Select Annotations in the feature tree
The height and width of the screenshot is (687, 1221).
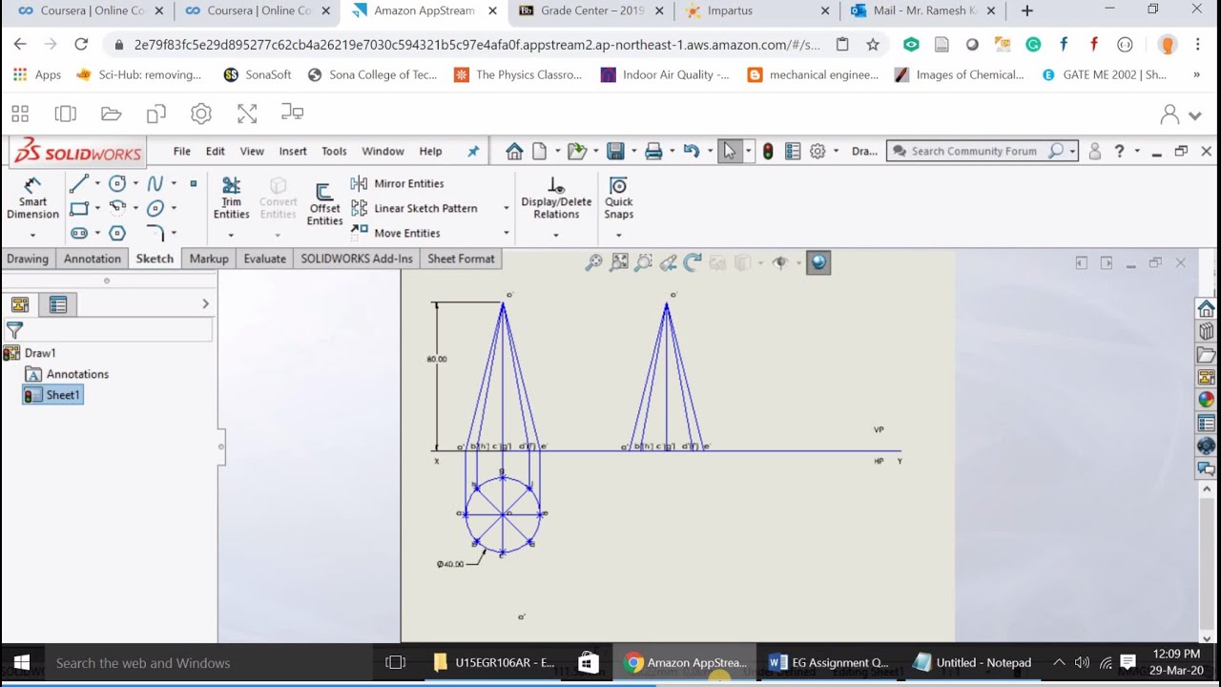(x=67, y=374)
